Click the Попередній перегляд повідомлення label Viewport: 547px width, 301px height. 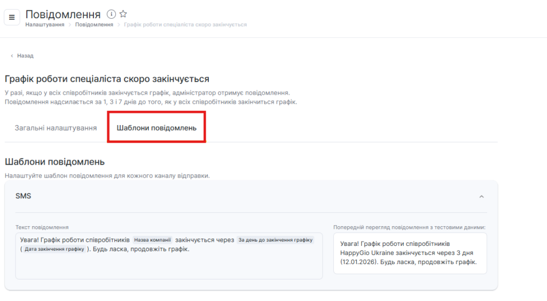pos(409,227)
